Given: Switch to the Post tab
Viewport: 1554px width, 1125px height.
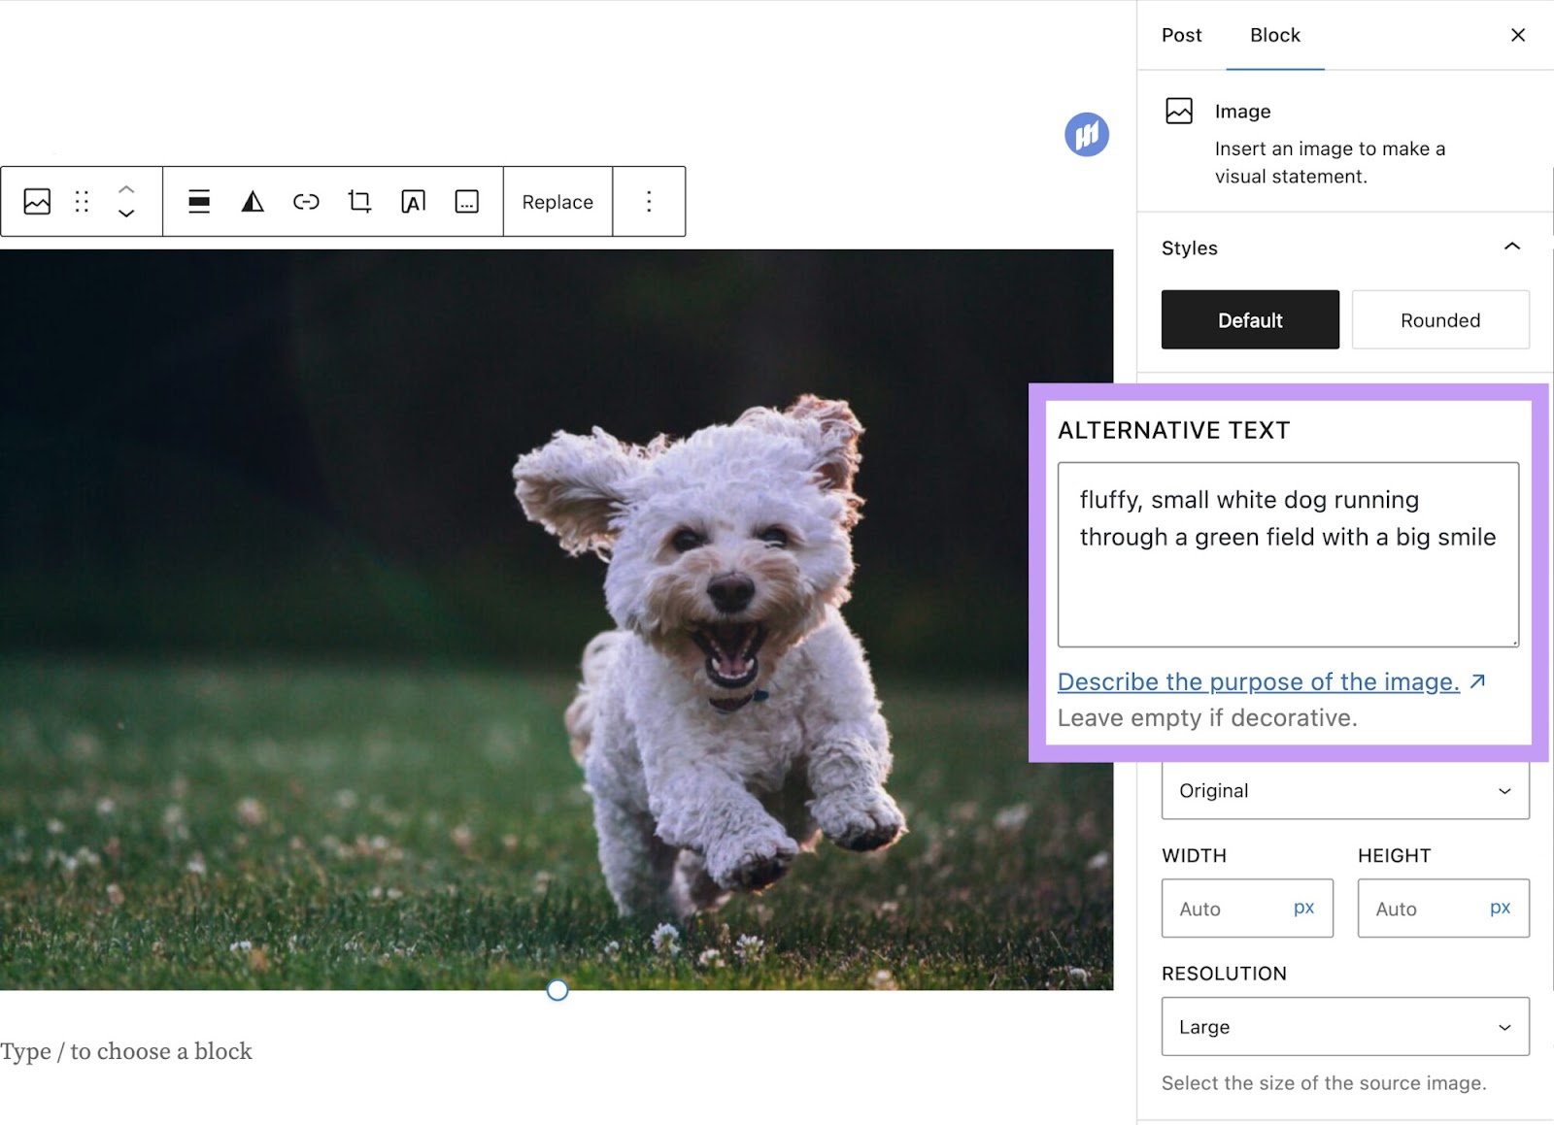Looking at the screenshot, I should [1180, 35].
